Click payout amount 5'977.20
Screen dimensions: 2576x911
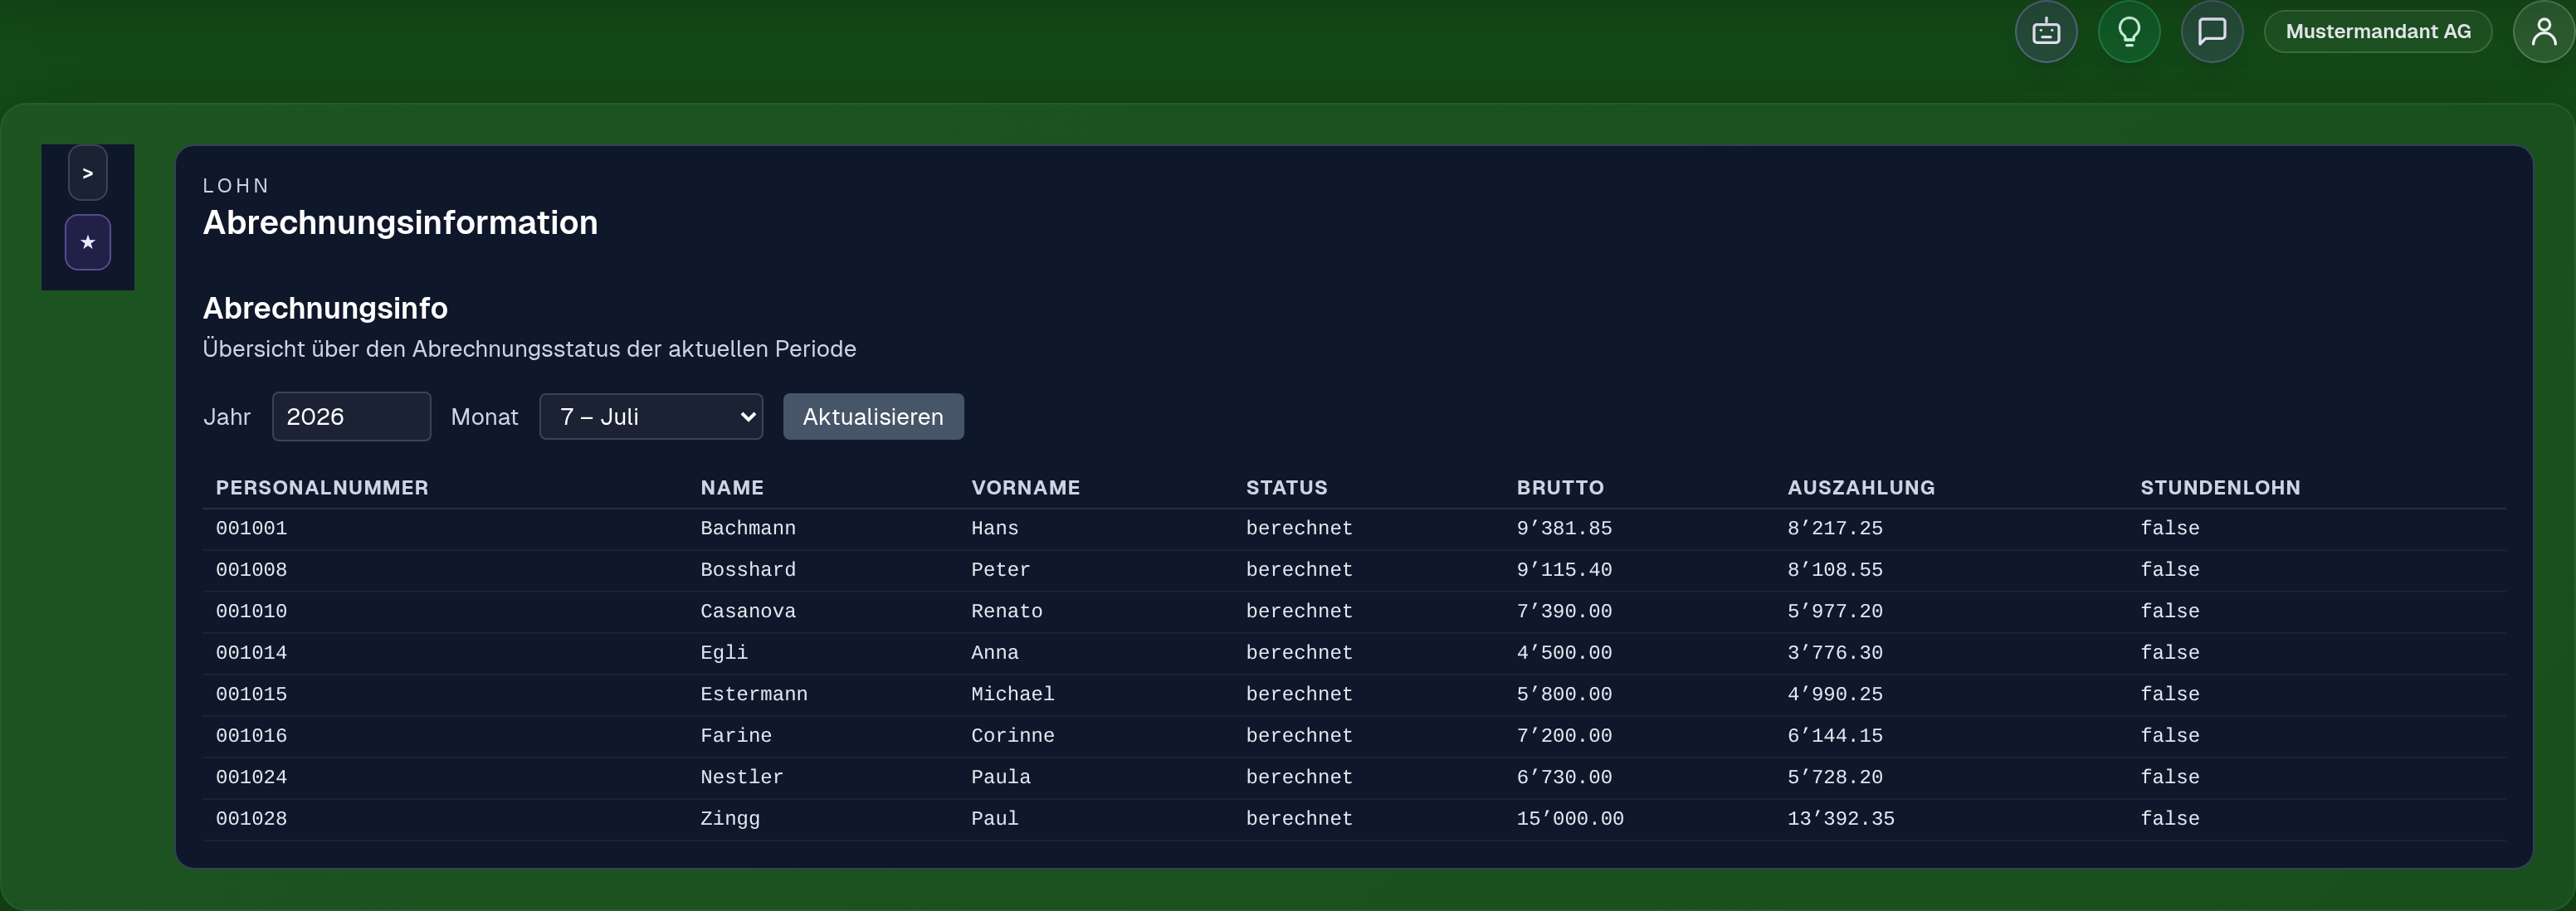1835,611
